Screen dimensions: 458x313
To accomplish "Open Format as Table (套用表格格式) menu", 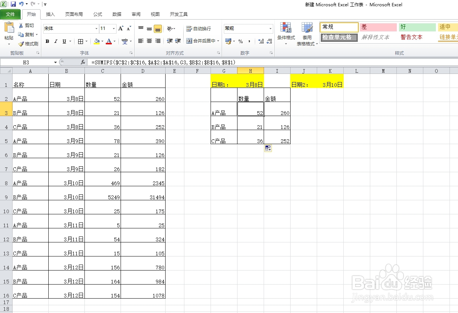I will point(307,33).
